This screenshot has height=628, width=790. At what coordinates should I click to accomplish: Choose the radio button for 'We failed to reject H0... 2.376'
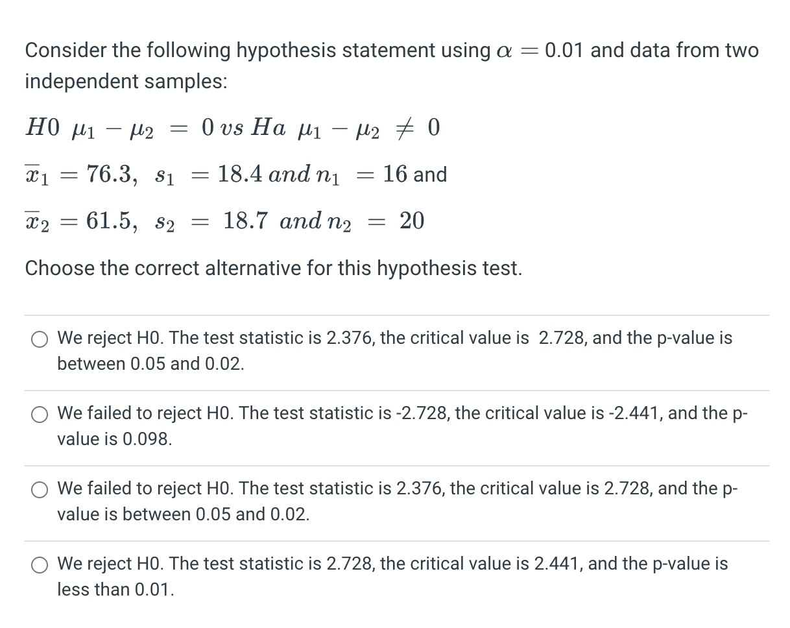[39, 490]
